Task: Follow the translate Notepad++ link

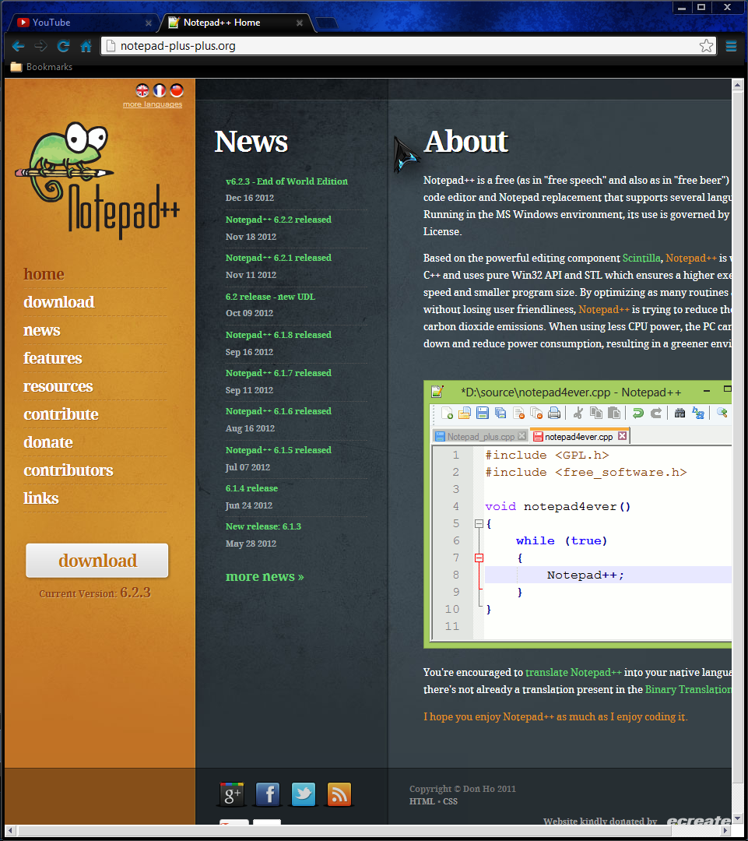Action: (x=573, y=672)
